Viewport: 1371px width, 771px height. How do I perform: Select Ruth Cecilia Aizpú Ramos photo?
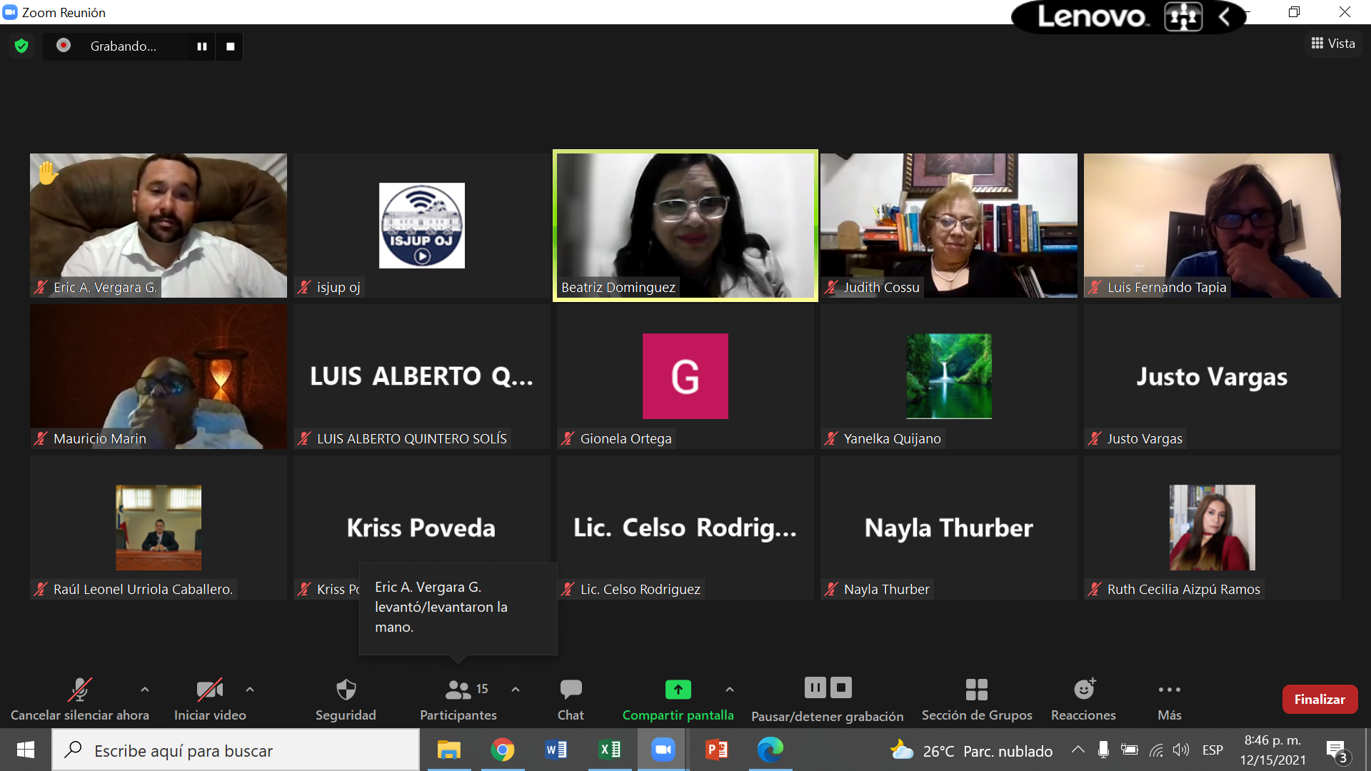click(x=1212, y=528)
